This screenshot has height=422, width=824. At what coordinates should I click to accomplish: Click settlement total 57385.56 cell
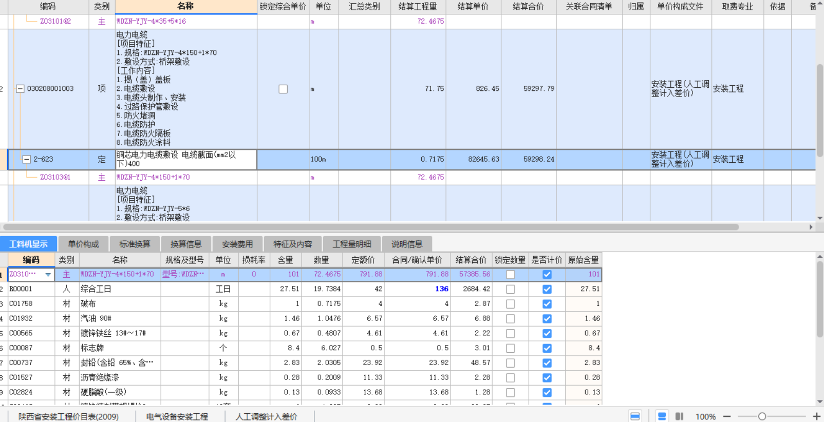pyautogui.click(x=471, y=275)
